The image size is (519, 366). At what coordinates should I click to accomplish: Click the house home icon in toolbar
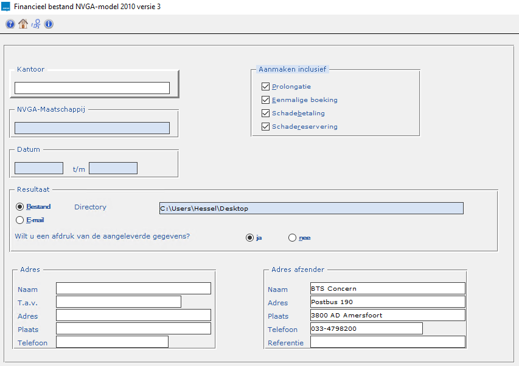point(23,24)
